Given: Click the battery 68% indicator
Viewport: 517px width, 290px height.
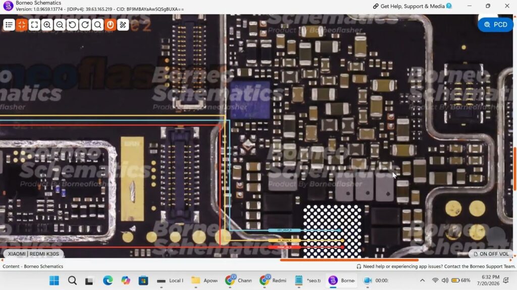Looking at the screenshot, I should click(461, 280).
